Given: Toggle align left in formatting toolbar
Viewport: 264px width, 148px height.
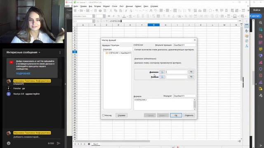Looking at the screenshot, I should point(138,16).
